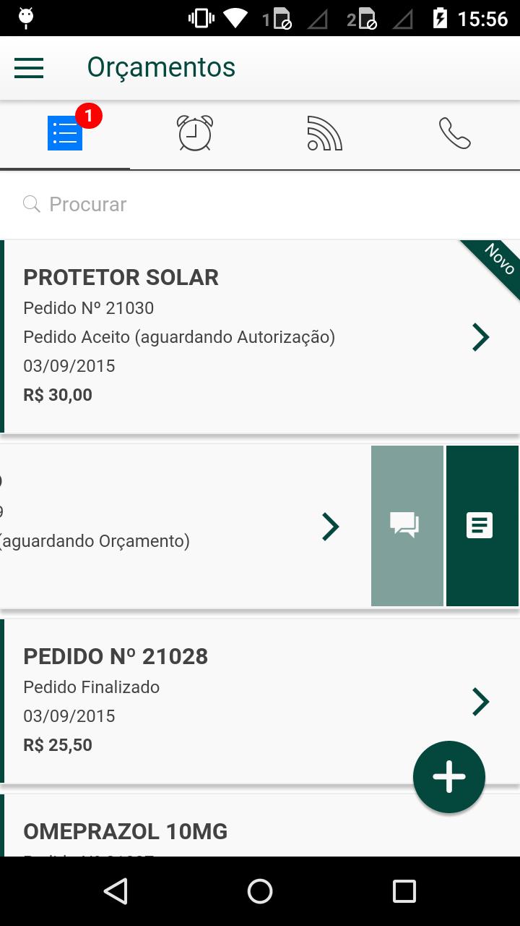
Task: Open the Pedido Nº 21028 finalized order
Action: coord(217,701)
